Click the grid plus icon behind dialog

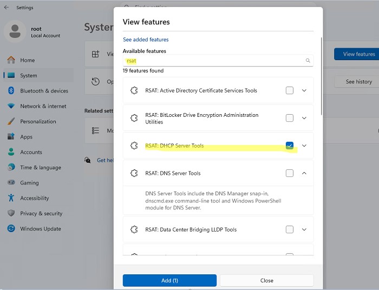(95, 54)
